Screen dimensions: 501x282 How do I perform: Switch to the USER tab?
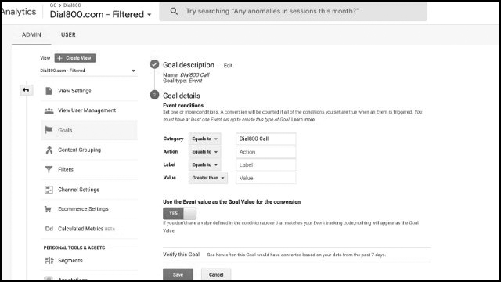pyautogui.click(x=68, y=34)
